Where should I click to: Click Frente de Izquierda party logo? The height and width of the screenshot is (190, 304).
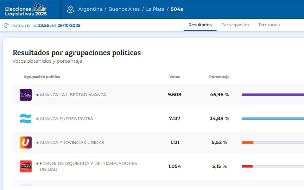[x=26, y=166]
